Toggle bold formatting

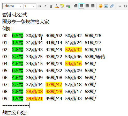tap(40, 6)
